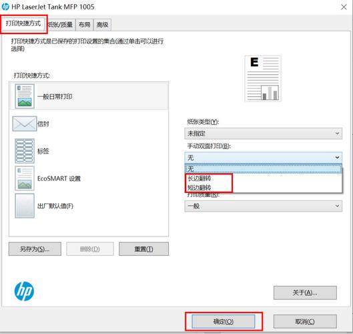Choose 长边翻转 from the dropdown list
353x334 pixels.
[x=263, y=178]
